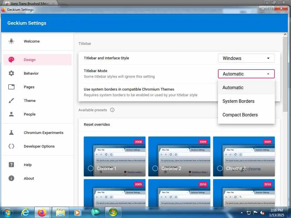Viewport: 291px width, 218px height.
Task: Click the Help question mark icon
Action: [11, 165]
